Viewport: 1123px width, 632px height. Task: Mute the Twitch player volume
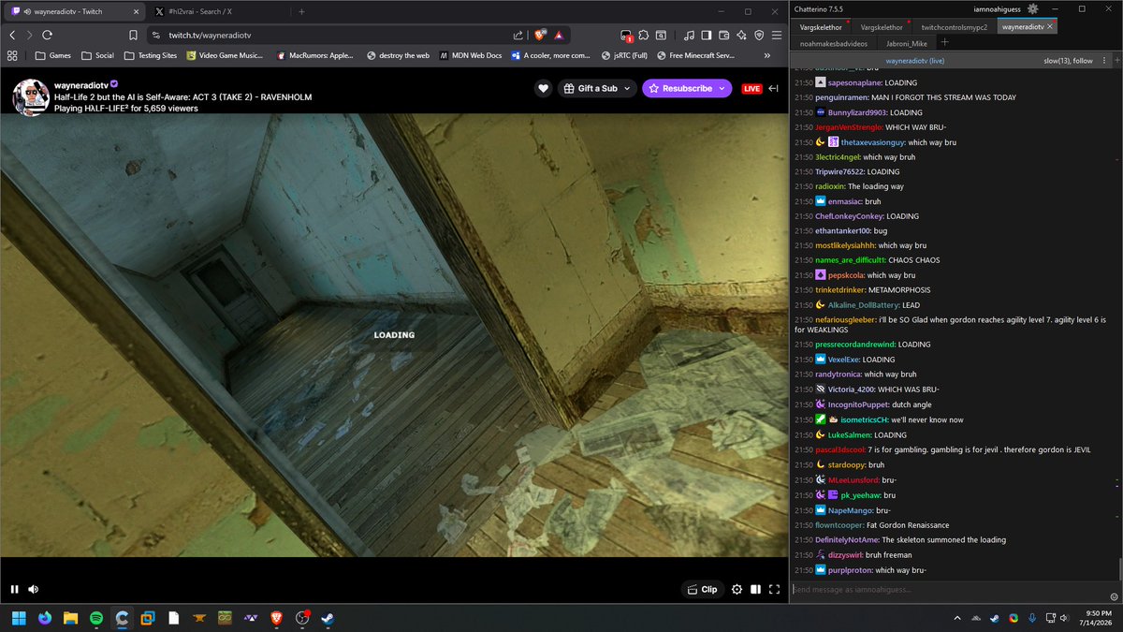point(34,589)
